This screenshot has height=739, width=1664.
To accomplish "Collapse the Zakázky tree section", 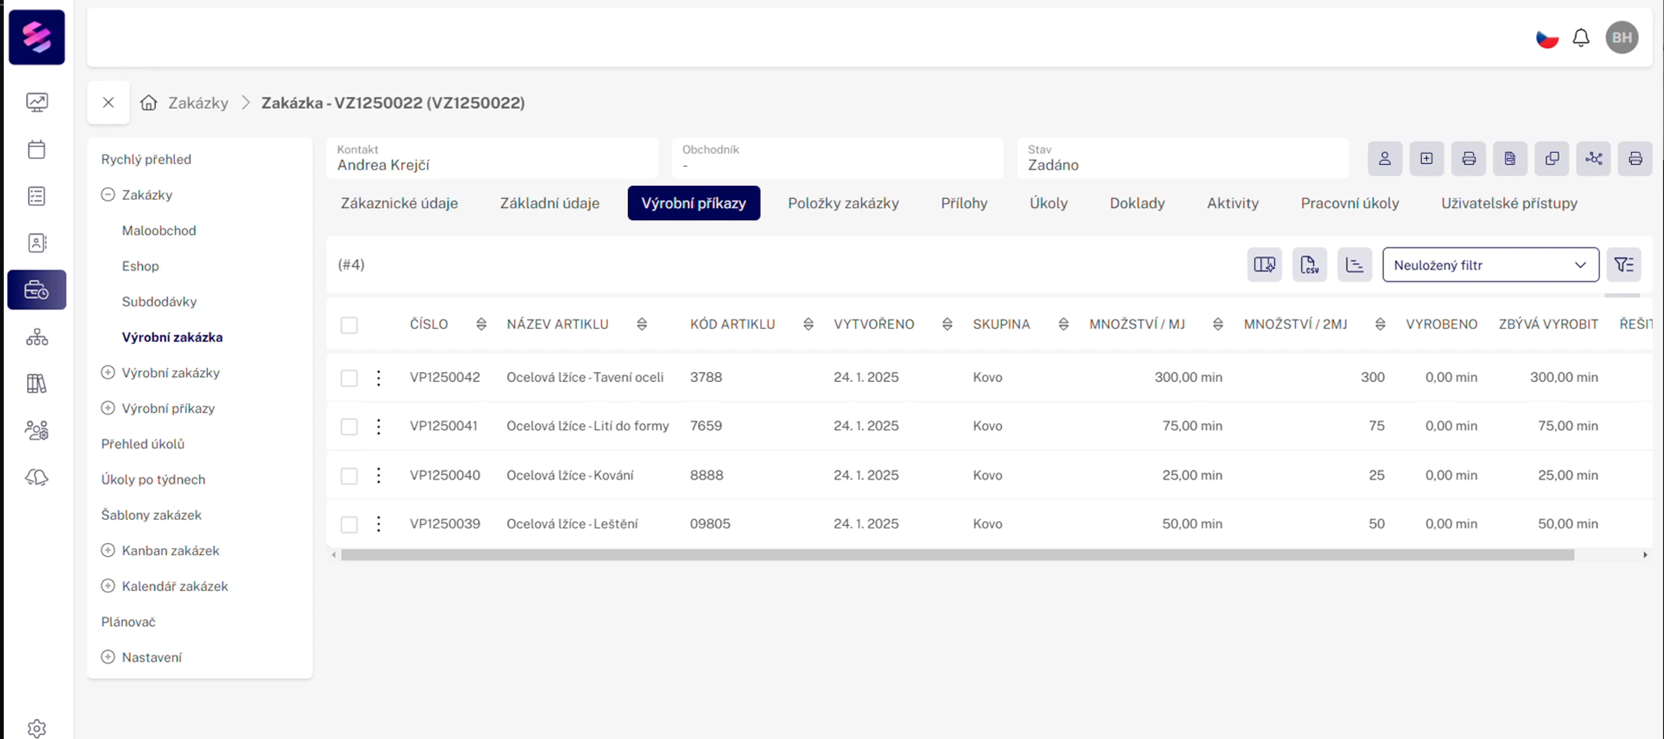I will 108,195.
